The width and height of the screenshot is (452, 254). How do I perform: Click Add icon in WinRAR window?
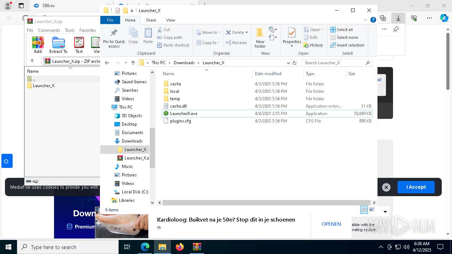(38, 45)
